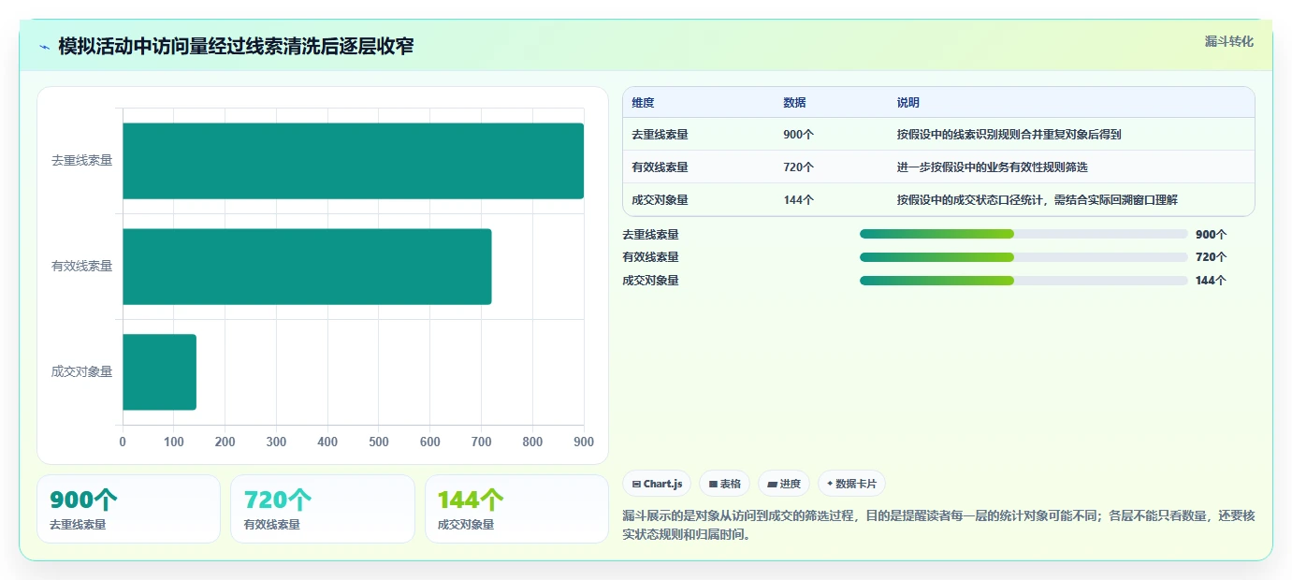1292x580 pixels.
Task: Click the 900个 value beside progress bar
Action: coord(1211,235)
